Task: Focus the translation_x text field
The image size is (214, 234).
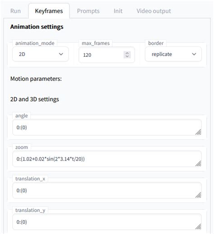Action: [107, 190]
